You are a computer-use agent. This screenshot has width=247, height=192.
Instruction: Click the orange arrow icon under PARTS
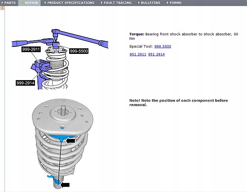click(x=3, y=8)
